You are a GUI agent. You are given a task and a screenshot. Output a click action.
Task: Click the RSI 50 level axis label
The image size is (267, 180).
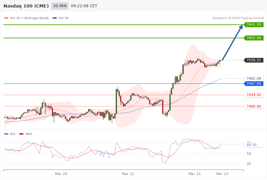click(249, 153)
